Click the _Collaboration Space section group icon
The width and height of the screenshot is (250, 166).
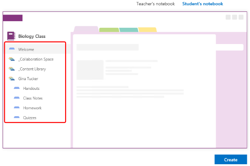pyautogui.click(x=11, y=59)
